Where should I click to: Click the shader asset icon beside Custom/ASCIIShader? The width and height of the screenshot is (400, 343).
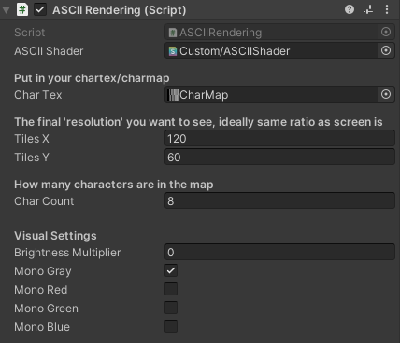pos(173,51)
